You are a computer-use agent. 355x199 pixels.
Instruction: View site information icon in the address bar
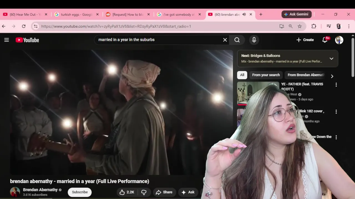click(x=35, y=26)
